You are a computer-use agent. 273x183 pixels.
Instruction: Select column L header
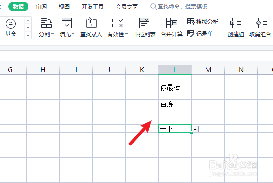pyautogui.click(x=175, y=70)
